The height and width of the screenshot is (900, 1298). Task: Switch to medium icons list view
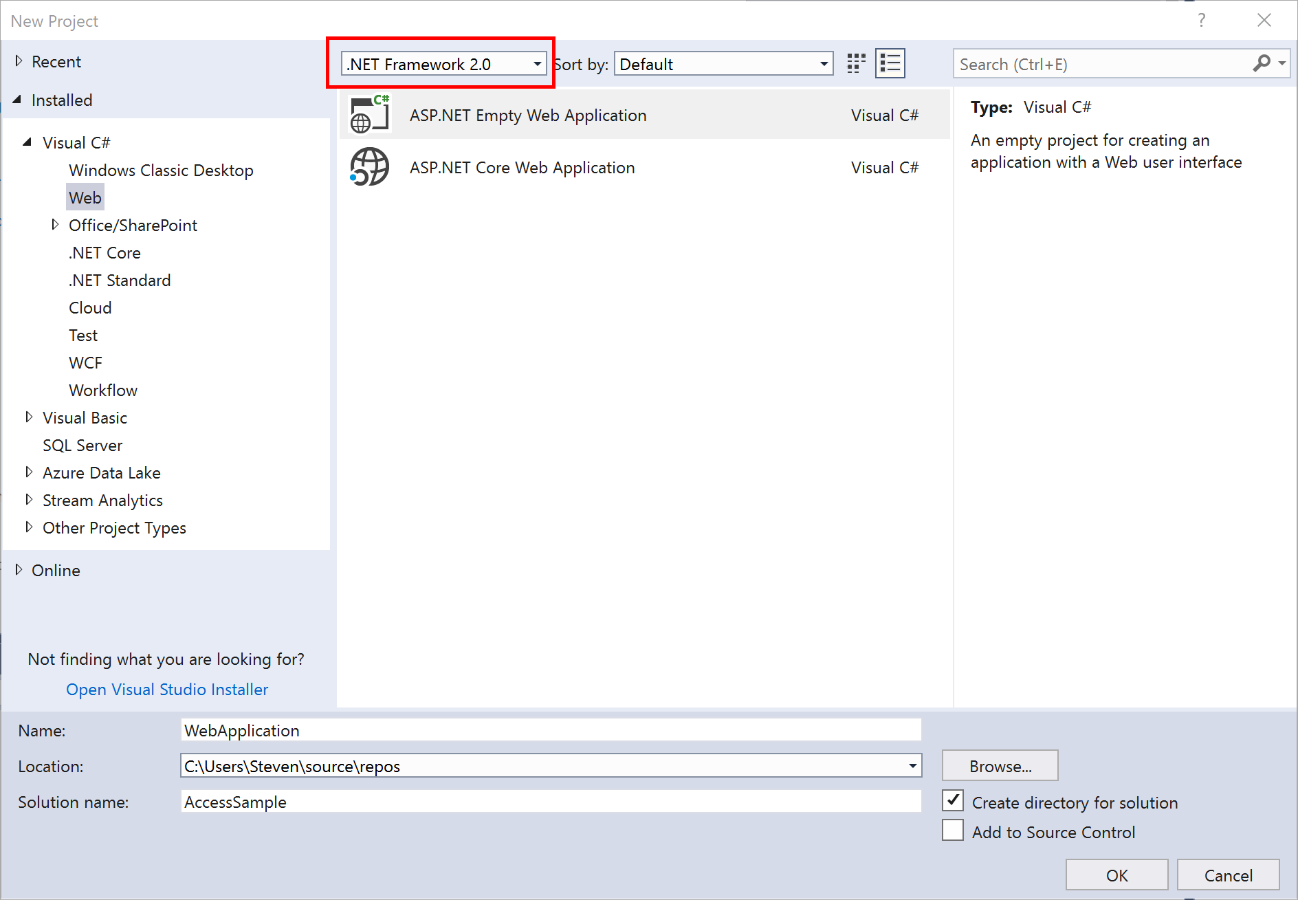click(890, 64)
